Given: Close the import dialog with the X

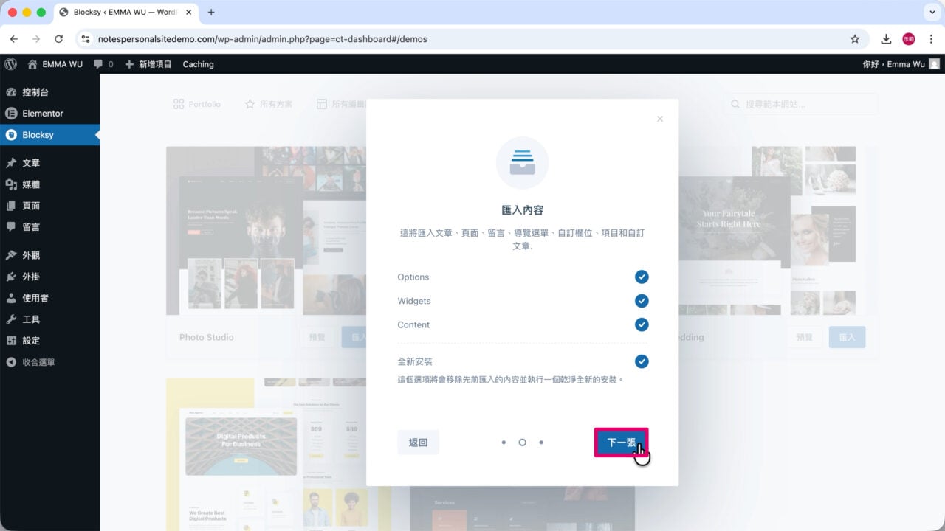Looking at the screenshot, I should click(660, 119).
